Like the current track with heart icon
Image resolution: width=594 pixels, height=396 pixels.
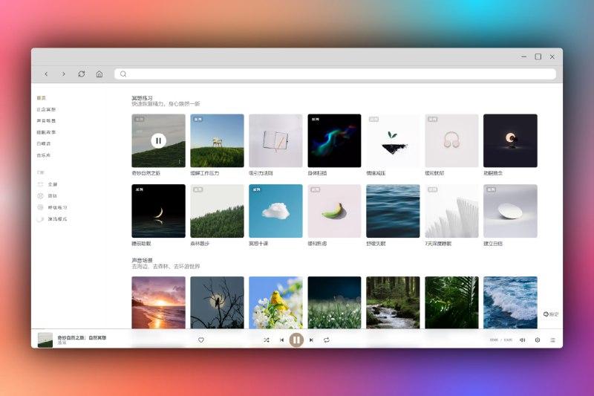click(201, 340)
